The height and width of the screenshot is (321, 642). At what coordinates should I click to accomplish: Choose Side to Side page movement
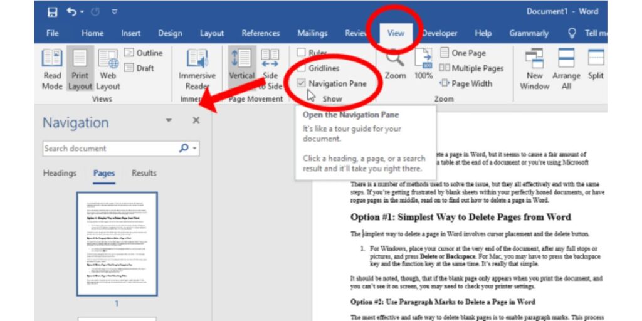point(270,70)
